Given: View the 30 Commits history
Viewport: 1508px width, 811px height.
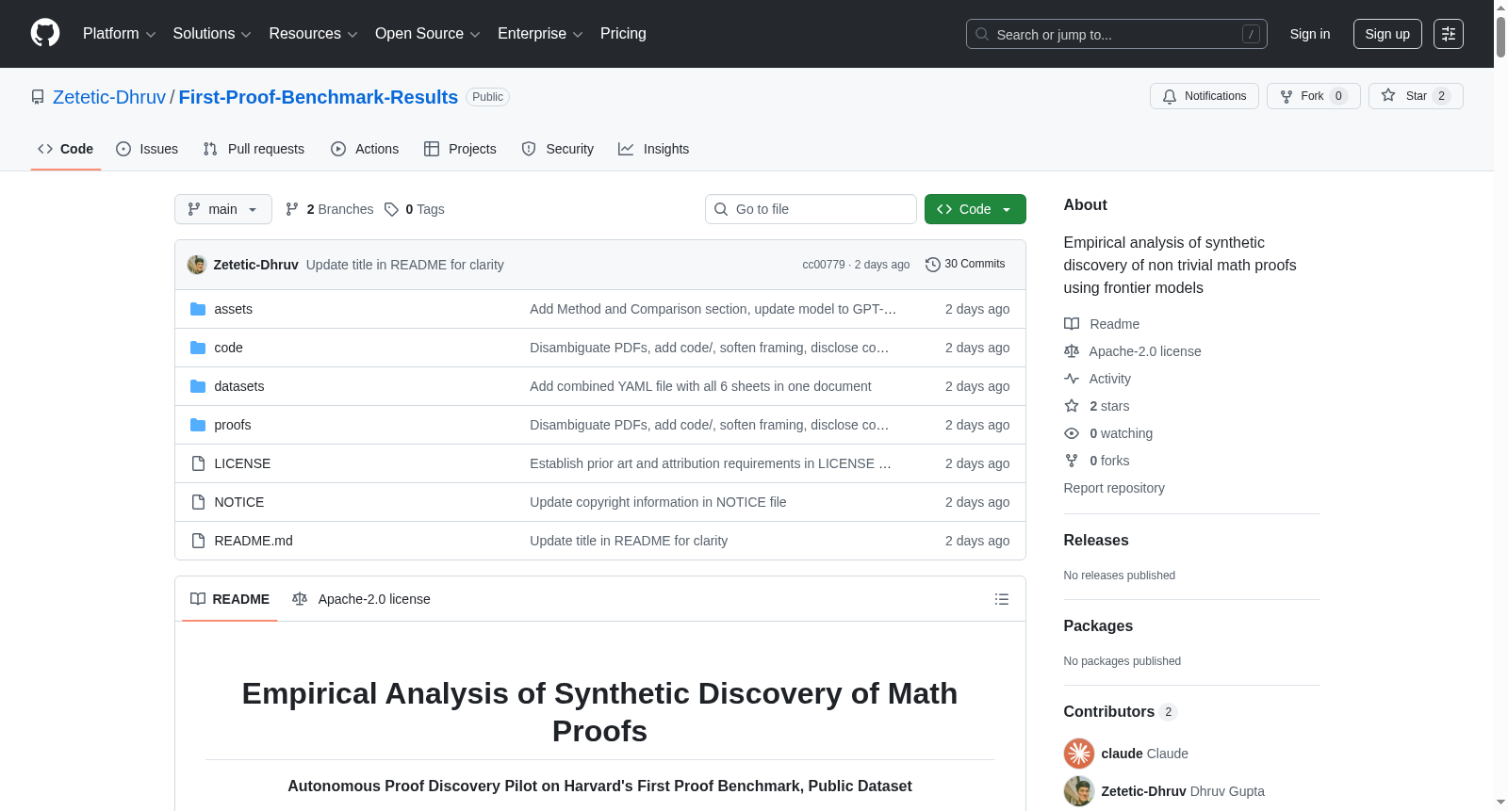Looking at the screenshot, I should pyautogui.click(x=965, y=264).
